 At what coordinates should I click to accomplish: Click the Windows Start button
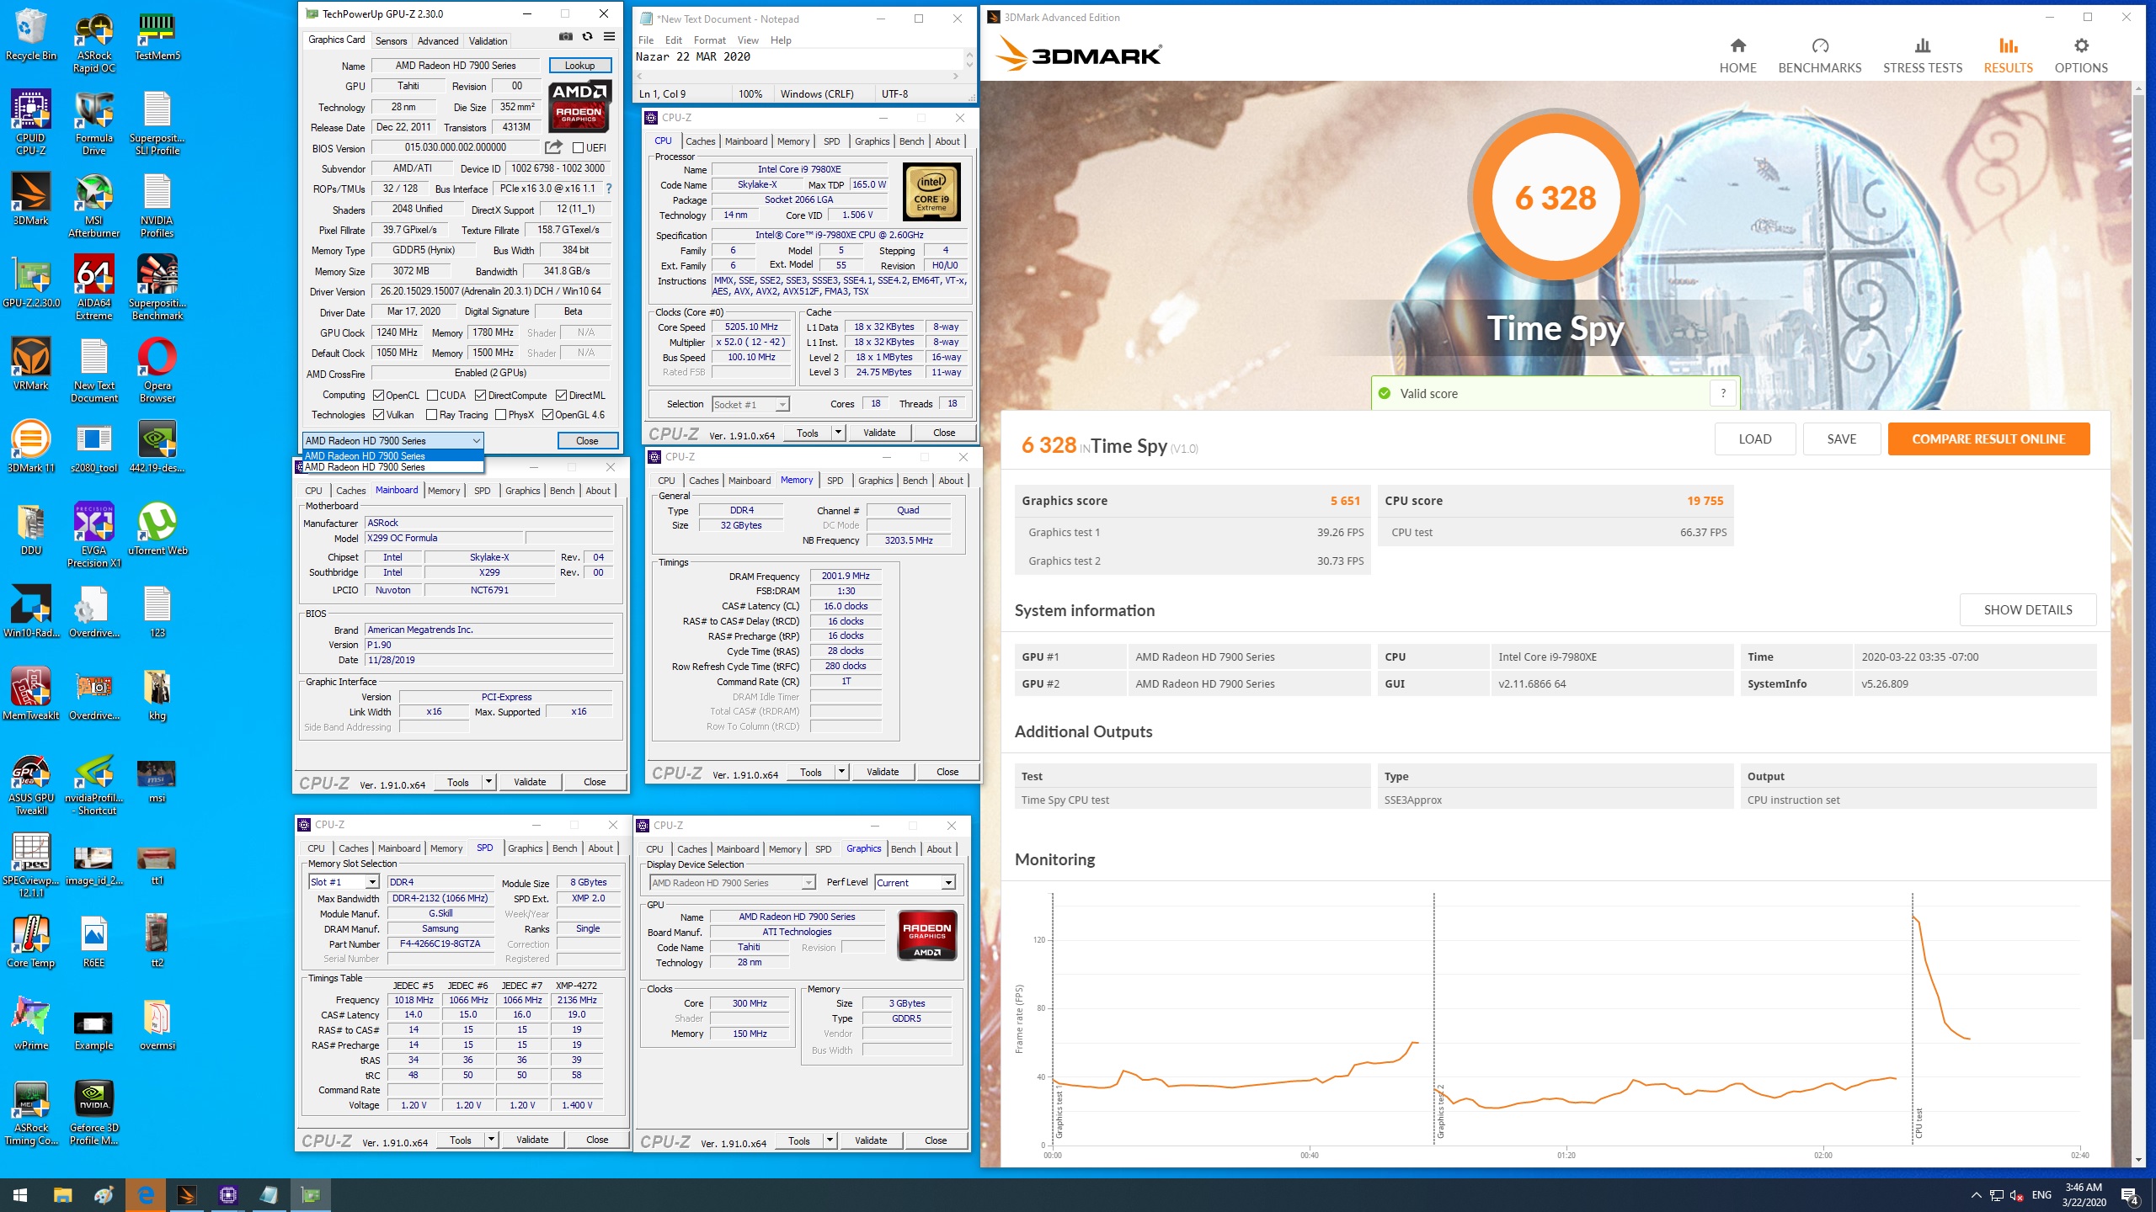[20, 1194]
